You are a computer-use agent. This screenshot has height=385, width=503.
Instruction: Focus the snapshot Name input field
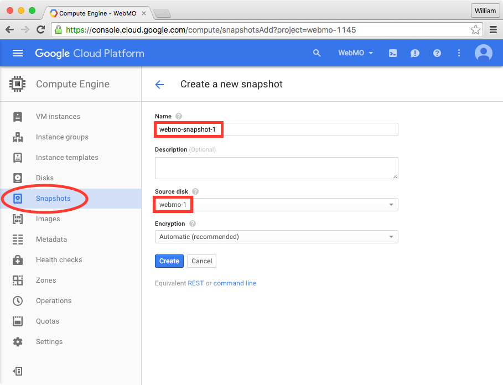(x=277, y=129)
